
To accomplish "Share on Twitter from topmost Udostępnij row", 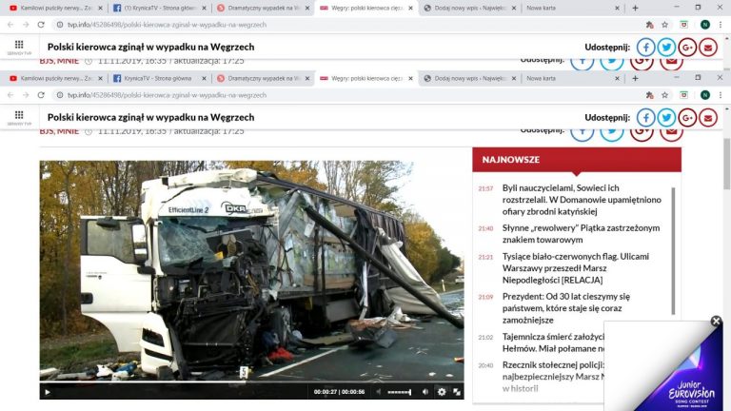I will tap(666, 47).
